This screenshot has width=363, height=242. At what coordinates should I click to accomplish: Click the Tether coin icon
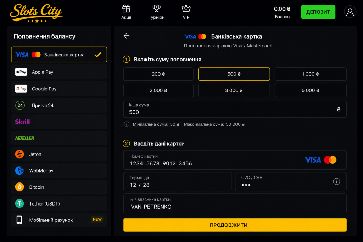(x=19, y=204)
